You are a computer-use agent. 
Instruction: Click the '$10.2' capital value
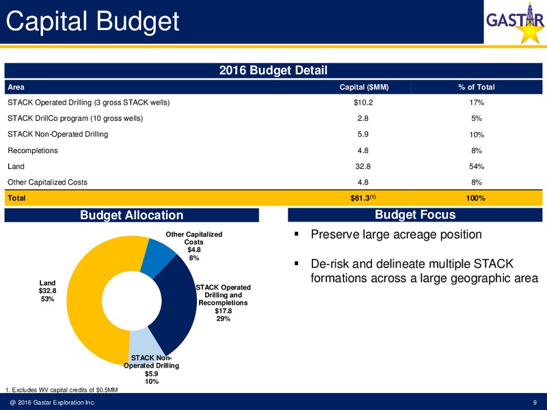(x=363, y=102)
